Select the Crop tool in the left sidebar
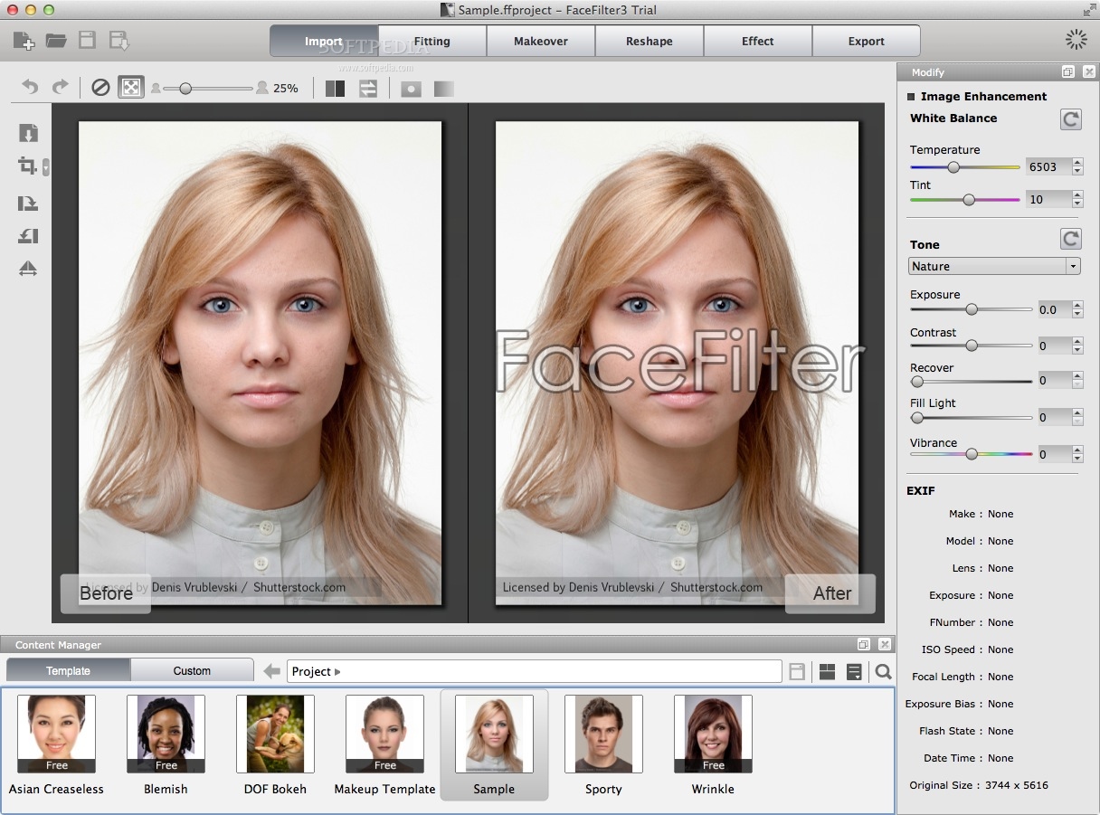Image resolution: width=1100 pixels, height=815 pixels. click(x=26, y=166)
